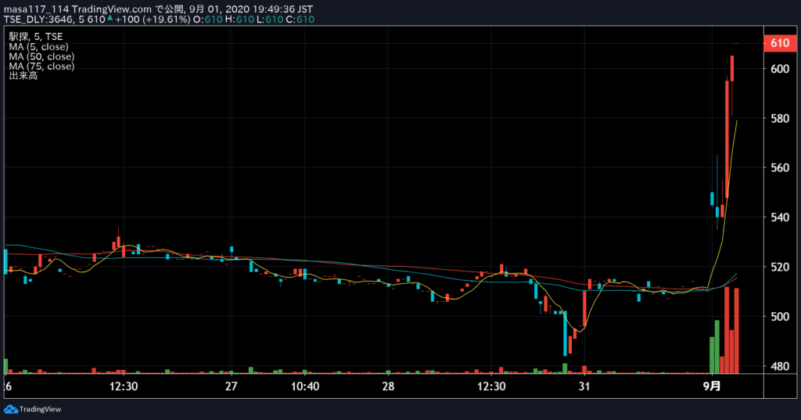Click the 610 current price label

[x=780, y=44]
